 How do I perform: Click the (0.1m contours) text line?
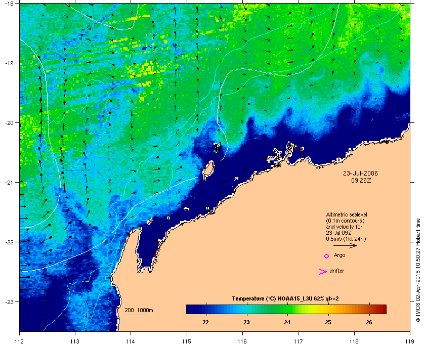point(345,221)
